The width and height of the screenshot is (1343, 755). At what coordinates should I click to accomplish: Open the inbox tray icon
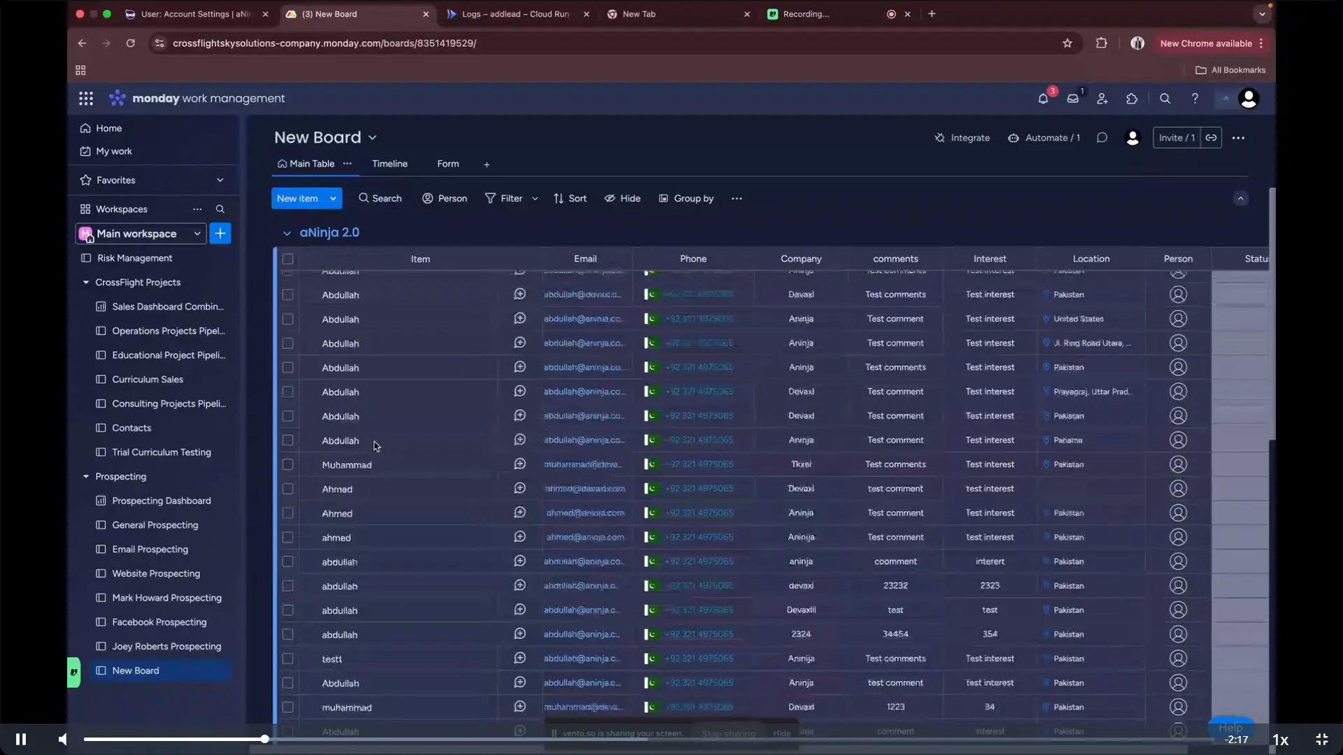[x=1072, y=99]
